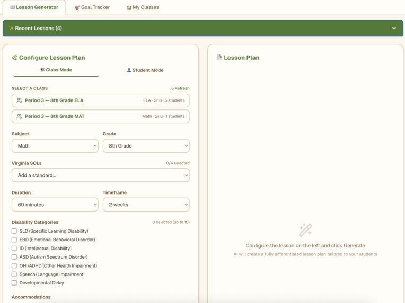Click the 'ELA · Gr 8 · 5 students' text

point(164,100)
